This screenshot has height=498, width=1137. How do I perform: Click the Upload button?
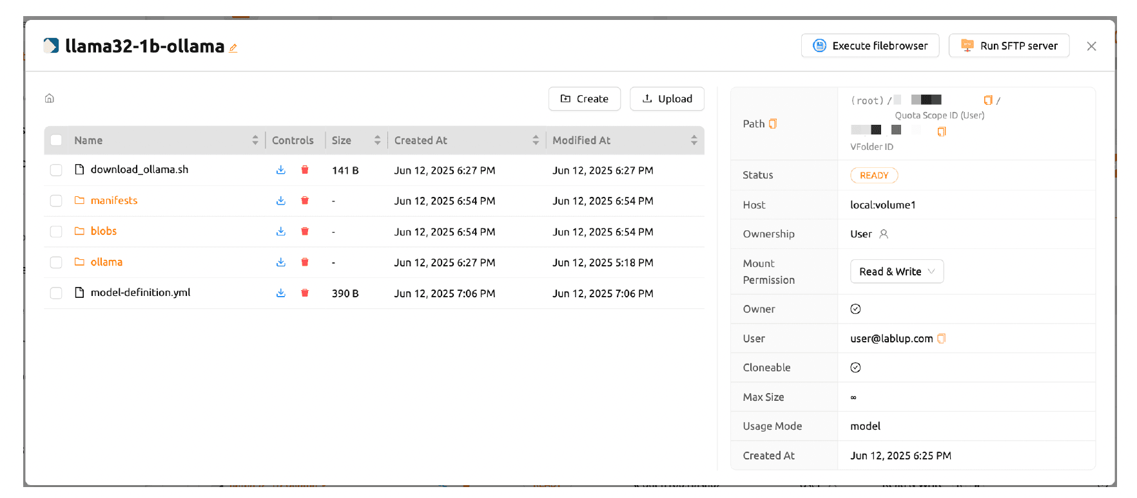[666, 98]
